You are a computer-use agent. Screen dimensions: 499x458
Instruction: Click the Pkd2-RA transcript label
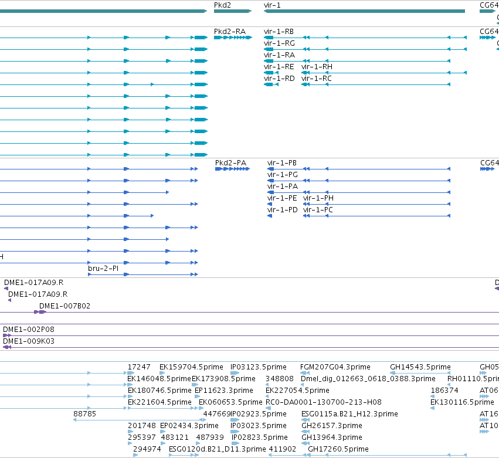click(230, 32)
